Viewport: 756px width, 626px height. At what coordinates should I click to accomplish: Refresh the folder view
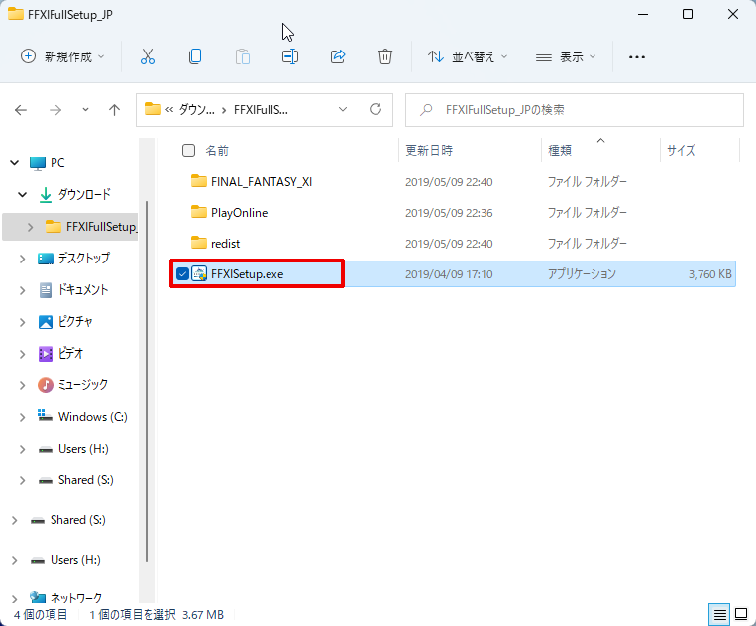[376, 109]
